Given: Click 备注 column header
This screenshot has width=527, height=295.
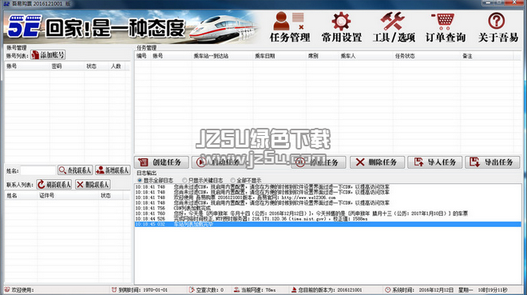Looking at the screenshot, I should [x=486, y=56].
